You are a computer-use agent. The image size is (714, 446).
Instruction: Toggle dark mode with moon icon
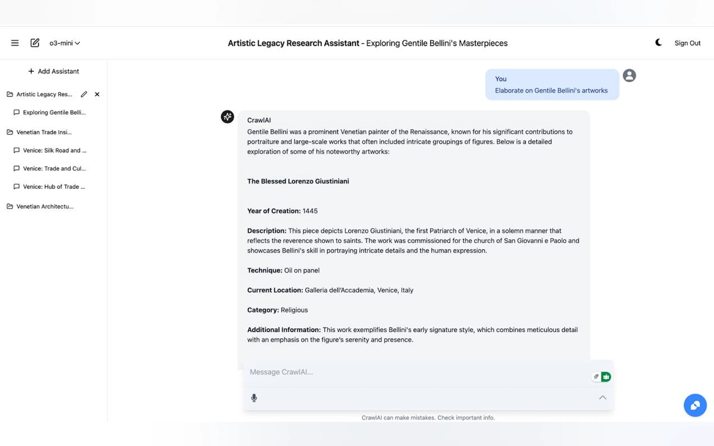tap(658, 43)
